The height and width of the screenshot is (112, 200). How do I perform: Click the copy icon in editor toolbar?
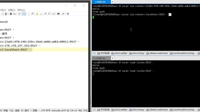[x=3, y=14]
